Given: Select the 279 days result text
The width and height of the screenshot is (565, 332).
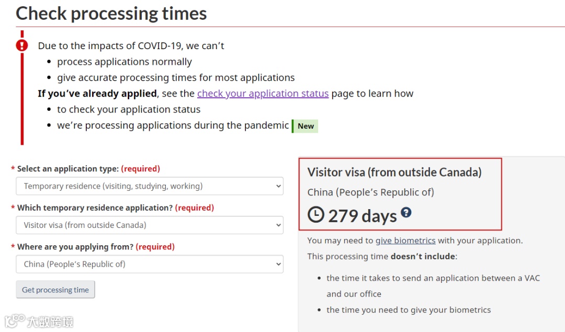Looking at the screenshot, I should 363,216.
